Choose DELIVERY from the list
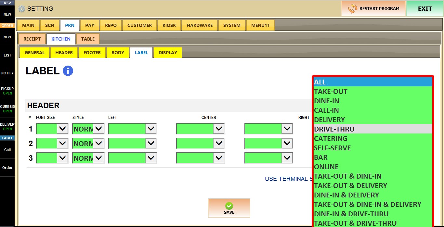 tap(373, 120)
